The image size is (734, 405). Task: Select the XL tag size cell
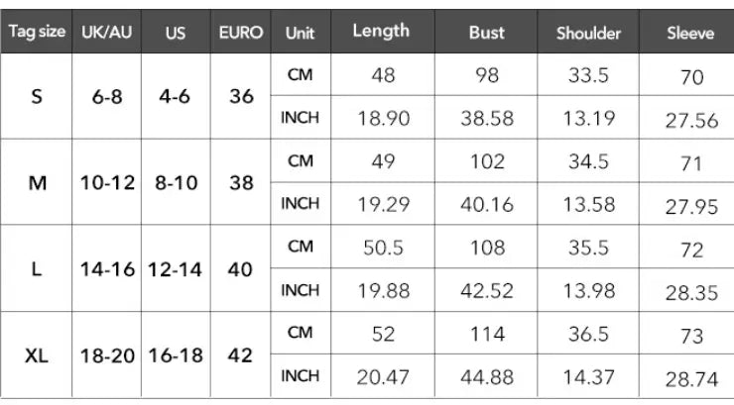point(37,355)
